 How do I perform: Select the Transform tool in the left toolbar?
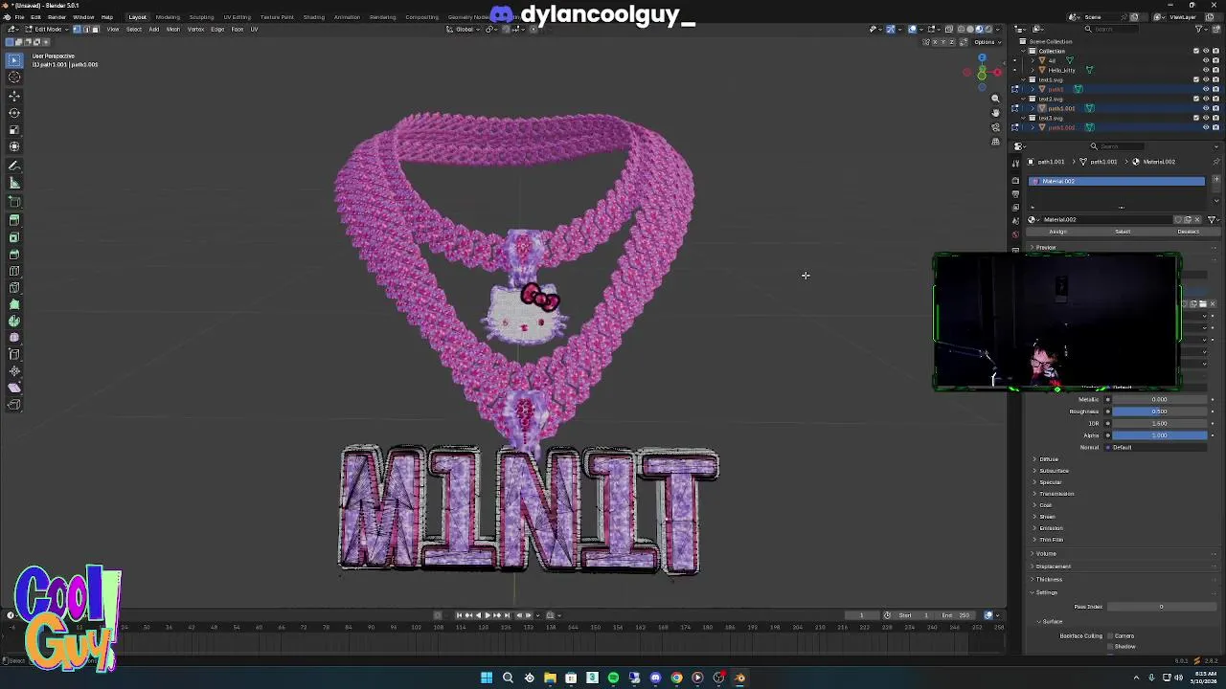(x=14, y=146)
